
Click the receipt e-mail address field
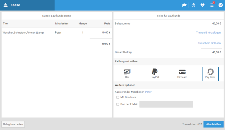pyautogui.click(x=166, y=104)
